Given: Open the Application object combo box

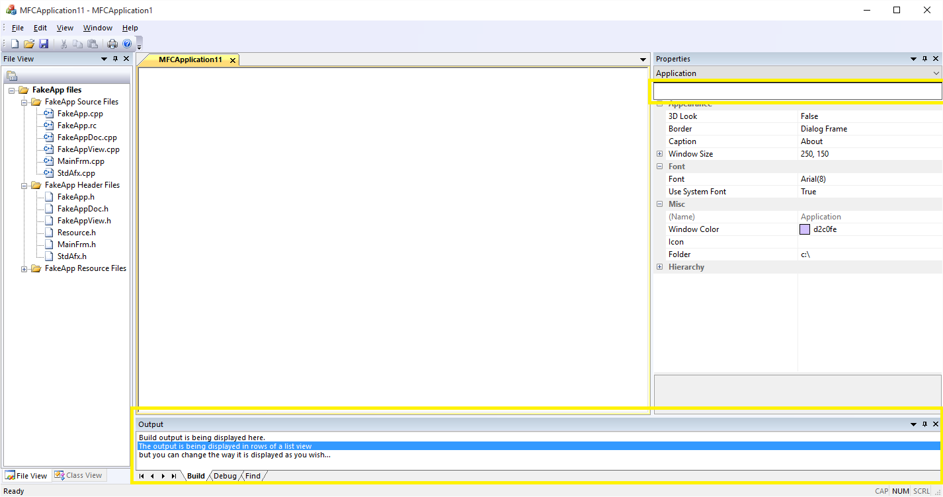Looking at the screenshot, I should 798,73.
